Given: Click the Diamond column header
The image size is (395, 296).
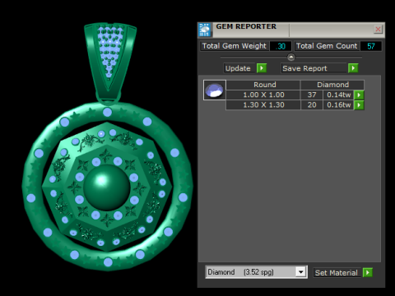Looking at the screenshot, I should (332, 85).
